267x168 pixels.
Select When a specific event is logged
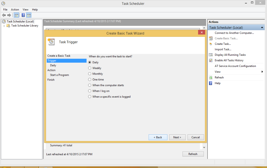(x=90, y=97)
